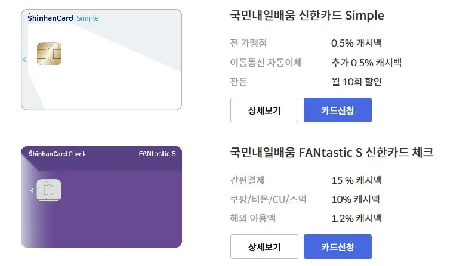Open 상세보기 for FANtastic S check card
475x266 pixels.
point(264,247)
